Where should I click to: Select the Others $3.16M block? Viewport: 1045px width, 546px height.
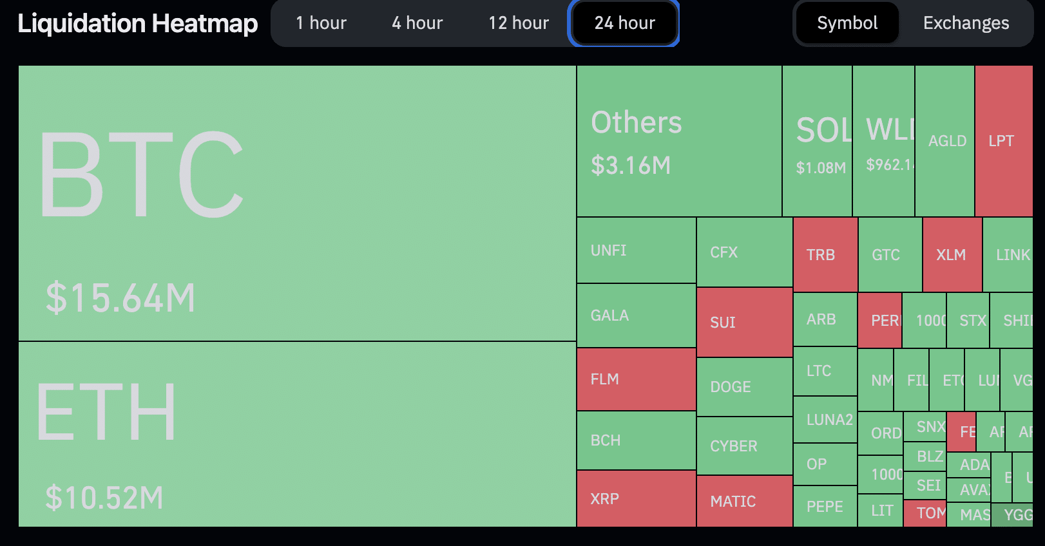679,141
